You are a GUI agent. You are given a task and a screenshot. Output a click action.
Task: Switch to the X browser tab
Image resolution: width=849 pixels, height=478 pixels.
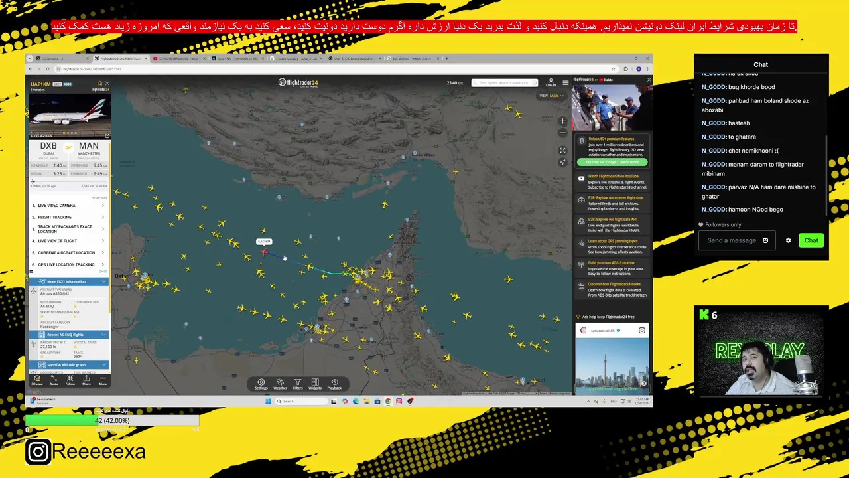click(x=62, y=58)
